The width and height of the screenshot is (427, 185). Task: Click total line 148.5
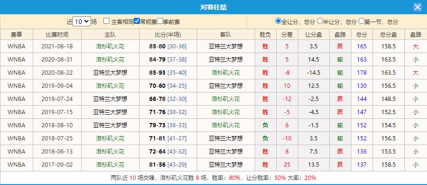[388, 99]
